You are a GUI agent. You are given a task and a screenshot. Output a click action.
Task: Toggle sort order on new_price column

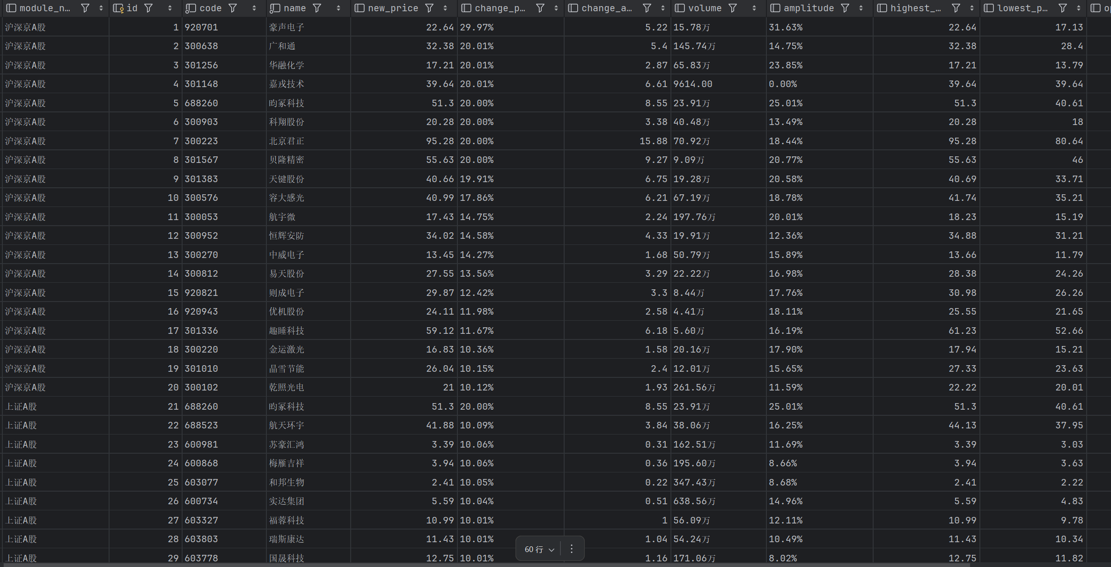445,8
